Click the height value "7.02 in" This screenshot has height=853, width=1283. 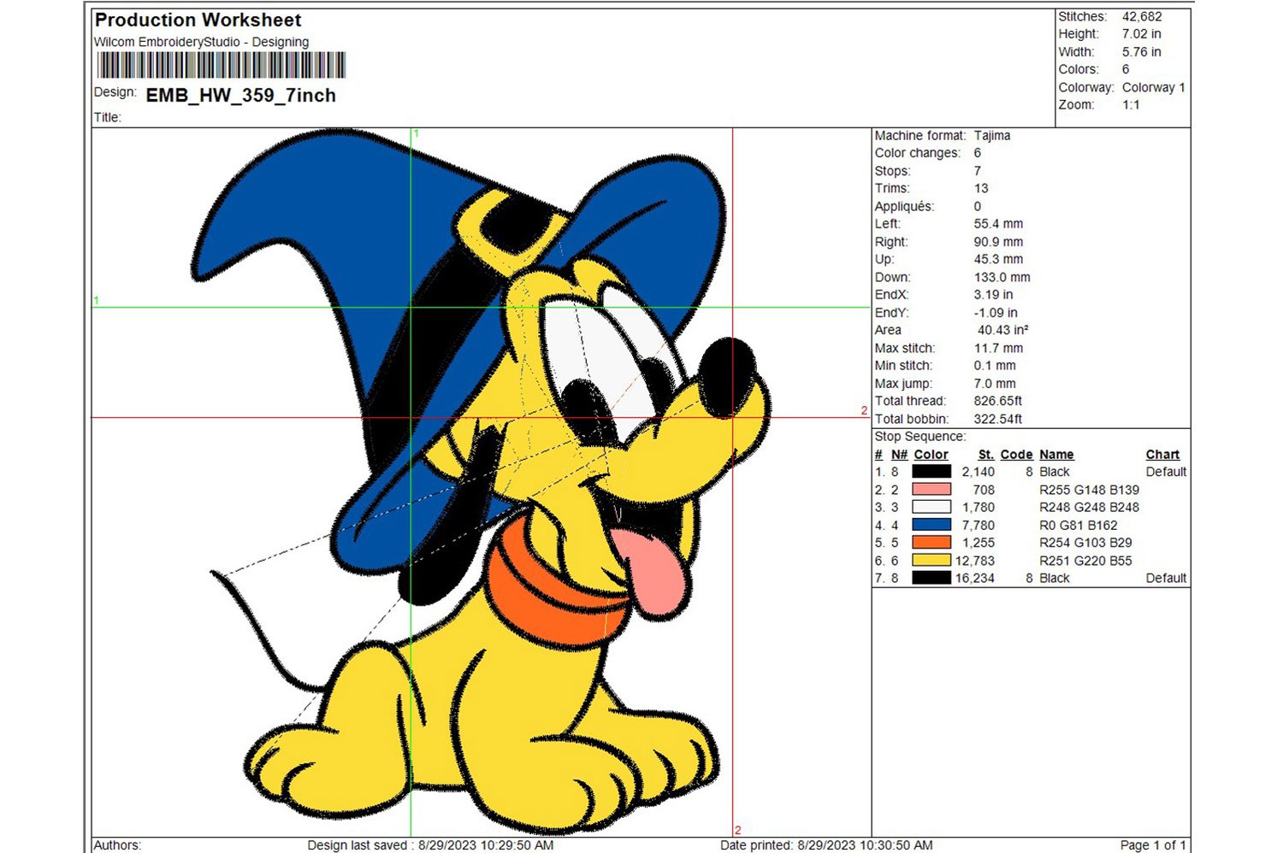point(1142,34)
